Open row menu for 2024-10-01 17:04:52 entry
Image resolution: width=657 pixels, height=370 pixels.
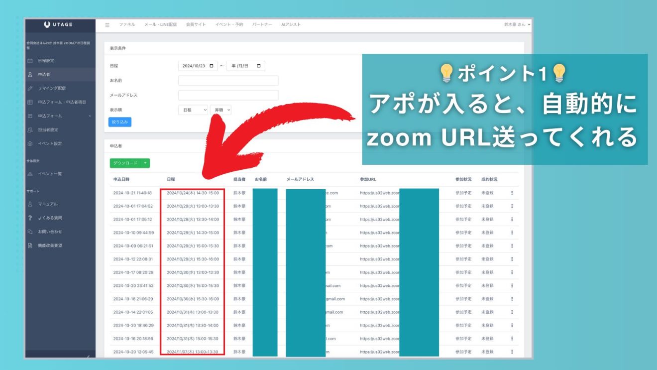click(x=512, y=206)
